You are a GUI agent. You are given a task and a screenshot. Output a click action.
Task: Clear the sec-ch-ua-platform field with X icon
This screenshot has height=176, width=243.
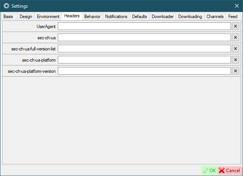(236, 60)
